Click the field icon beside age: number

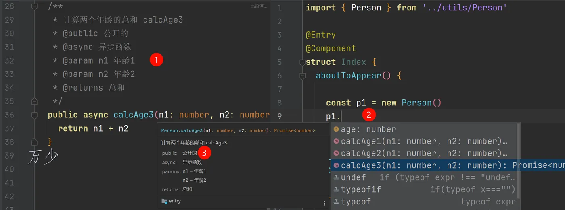pos(336,129)
